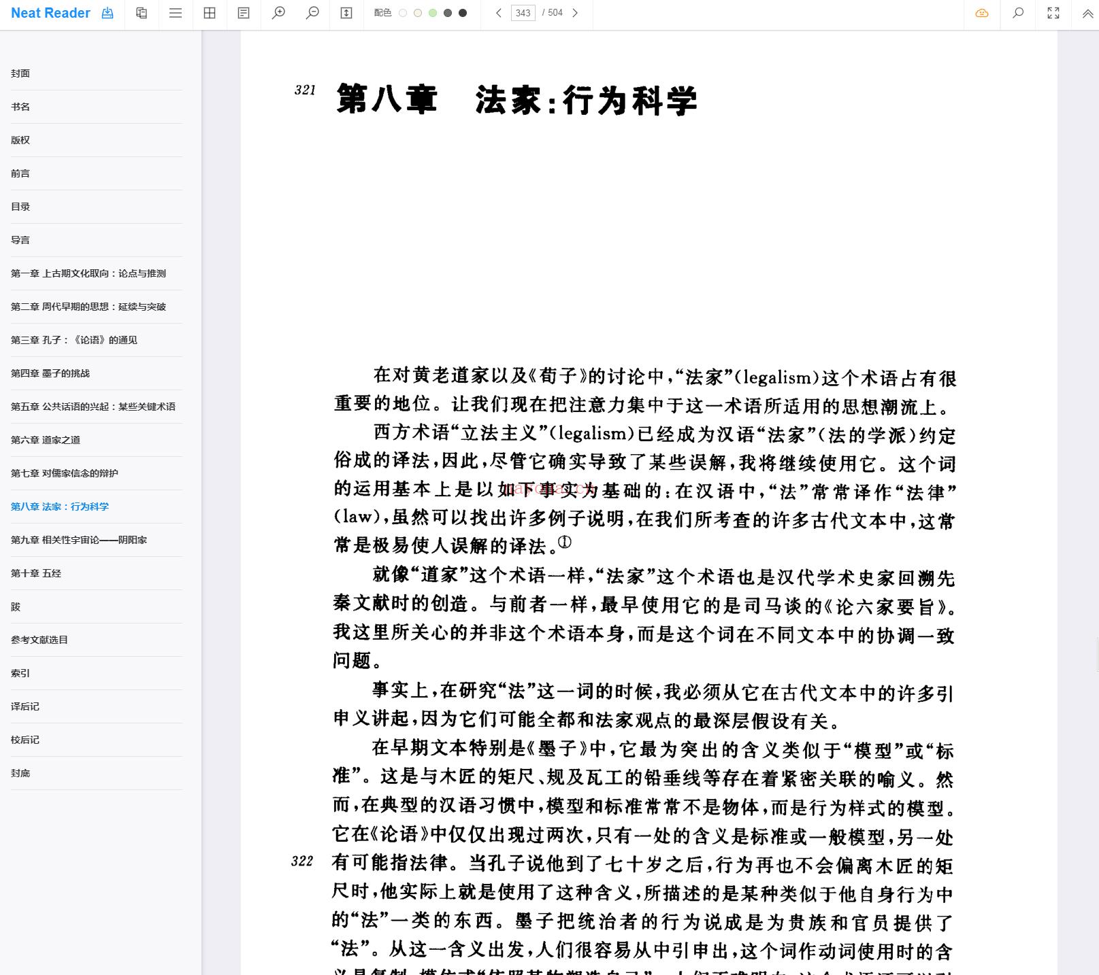This screenshot has height=975, width=1099.
Task: Select the black color theme swatch
Action: click(463, 13)
